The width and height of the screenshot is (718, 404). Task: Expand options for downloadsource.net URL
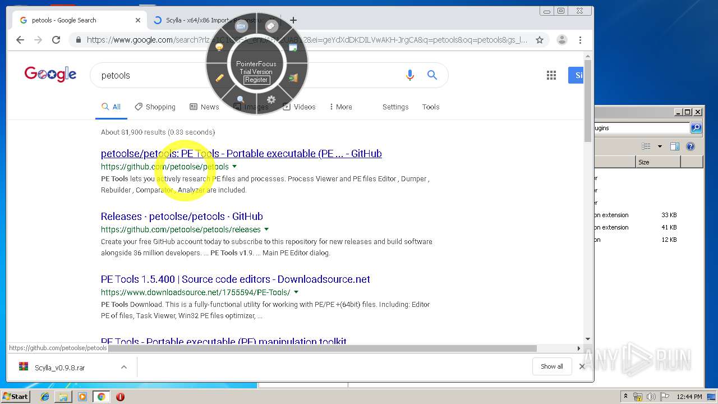pyautogui.click(x=296, y=292)
